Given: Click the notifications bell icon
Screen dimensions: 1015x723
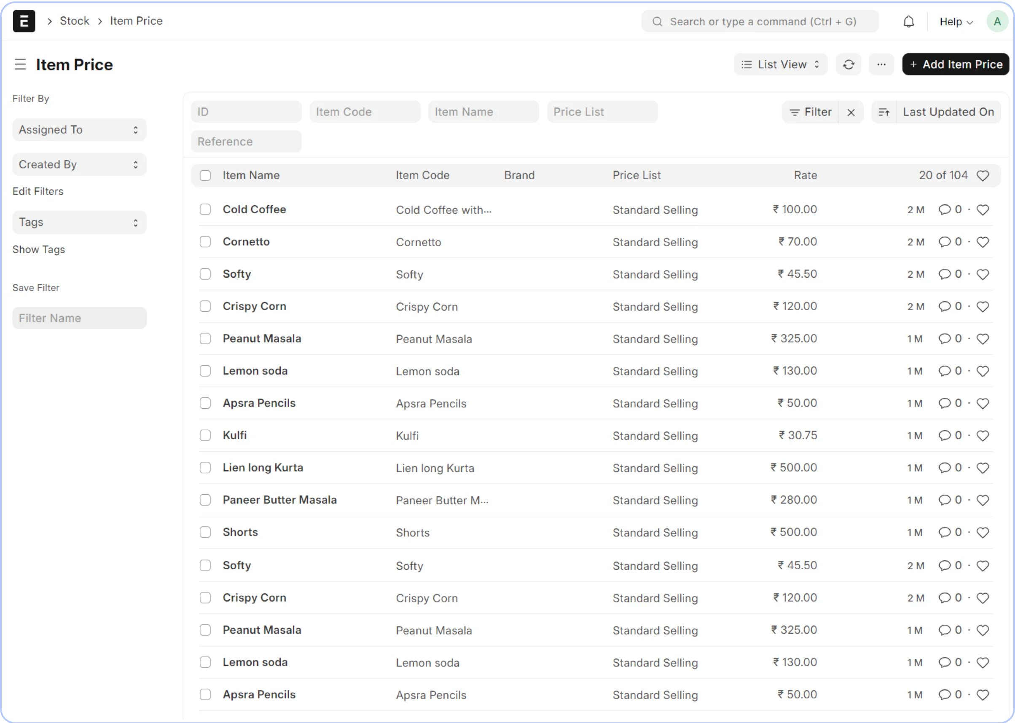Looking at the screenshot, I should click(x=908, y=21).
